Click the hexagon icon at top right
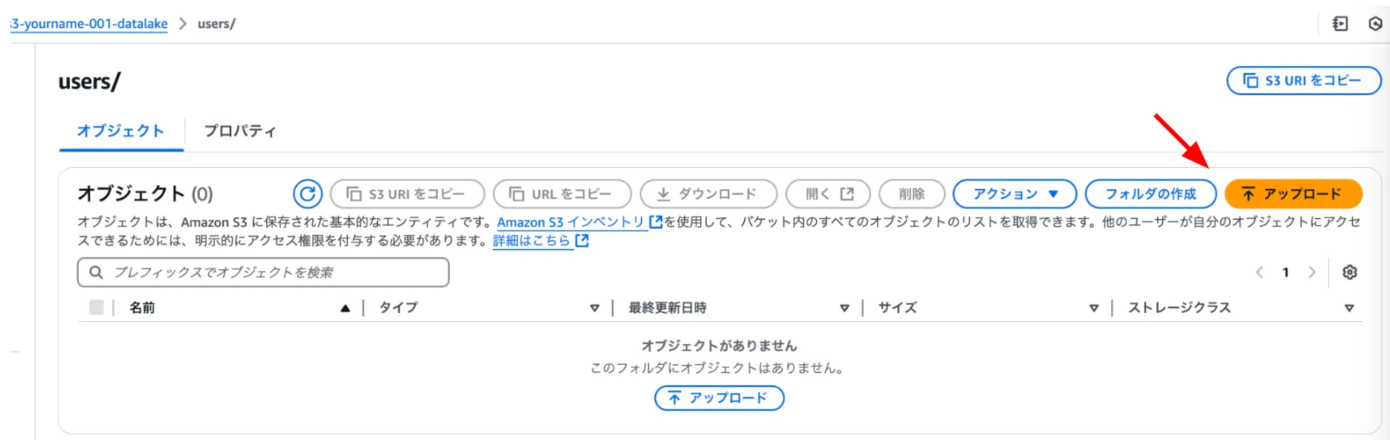The height and width of the screenshot is (440, 1390). (x=1375, y=24)
